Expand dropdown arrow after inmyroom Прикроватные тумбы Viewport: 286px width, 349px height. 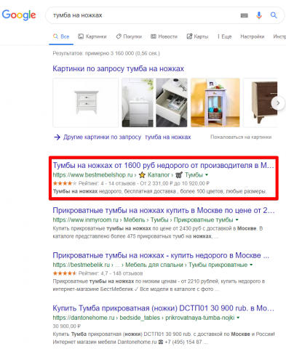click(237, 220)
